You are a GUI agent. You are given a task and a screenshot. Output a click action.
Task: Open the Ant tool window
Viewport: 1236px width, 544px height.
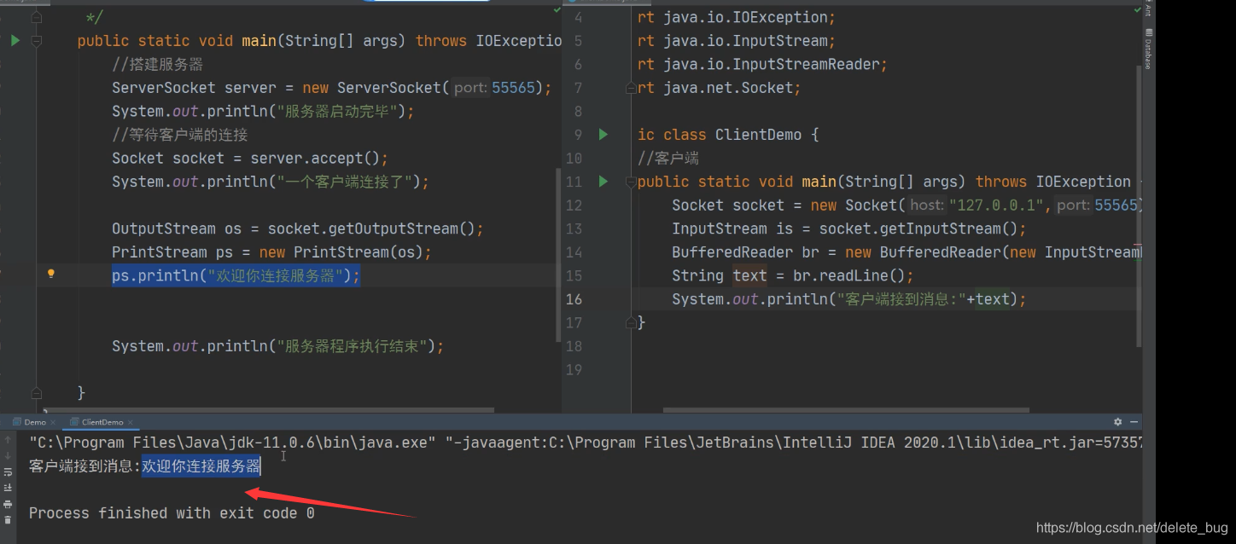point(1148,9)
